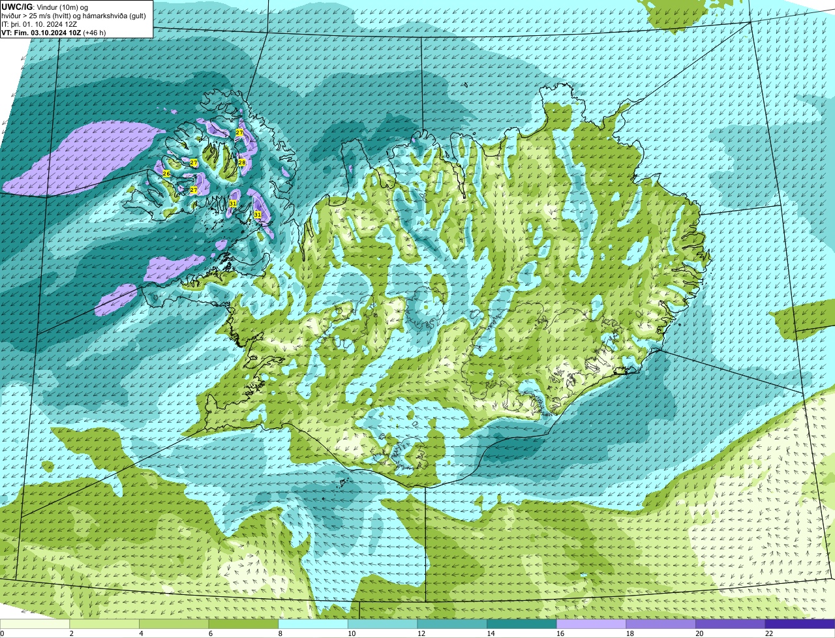Click the legend scale value 10
The image size is (835, 638).
[352, 633]
